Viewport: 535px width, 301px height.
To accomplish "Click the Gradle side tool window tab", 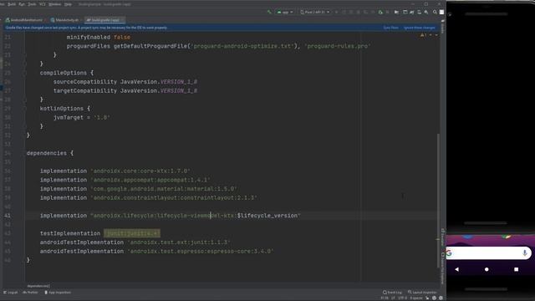I will [x=442, y=27].
